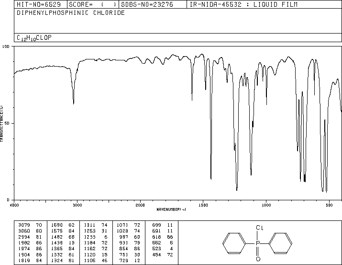Select the 751 peak table entry

[130, 255]
